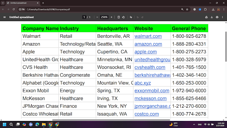Close the Untitled spreadsheet tab
227x128 pixels.
tap(38, 3)
